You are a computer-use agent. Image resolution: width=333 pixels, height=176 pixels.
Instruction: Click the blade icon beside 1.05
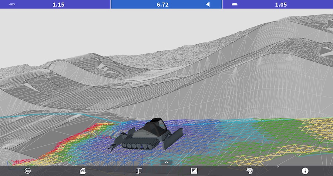coord(235,4)
